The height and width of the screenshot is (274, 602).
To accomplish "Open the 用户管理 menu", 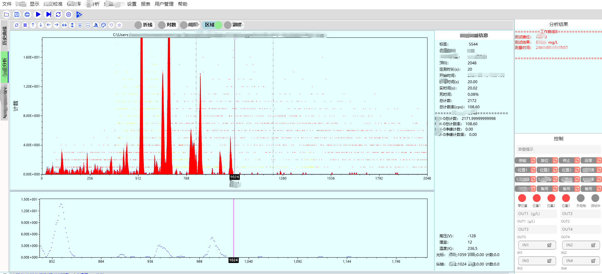I will 164,4.
